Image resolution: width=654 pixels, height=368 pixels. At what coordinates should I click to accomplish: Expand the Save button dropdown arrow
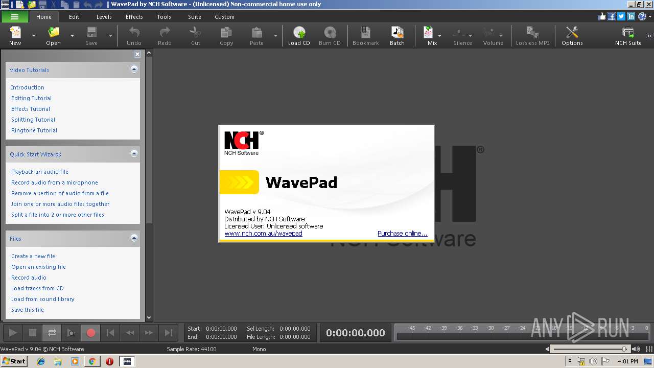pos(110,36)
